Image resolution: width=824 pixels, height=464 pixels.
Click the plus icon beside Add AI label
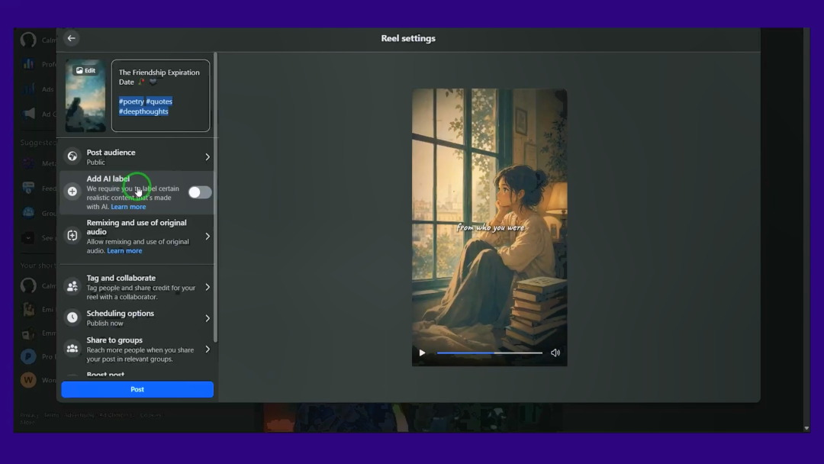[x=72, y=192]
